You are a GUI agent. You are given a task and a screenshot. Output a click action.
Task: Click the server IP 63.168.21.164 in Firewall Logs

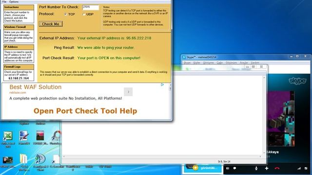pyautogui.click(x=19, y=78)
